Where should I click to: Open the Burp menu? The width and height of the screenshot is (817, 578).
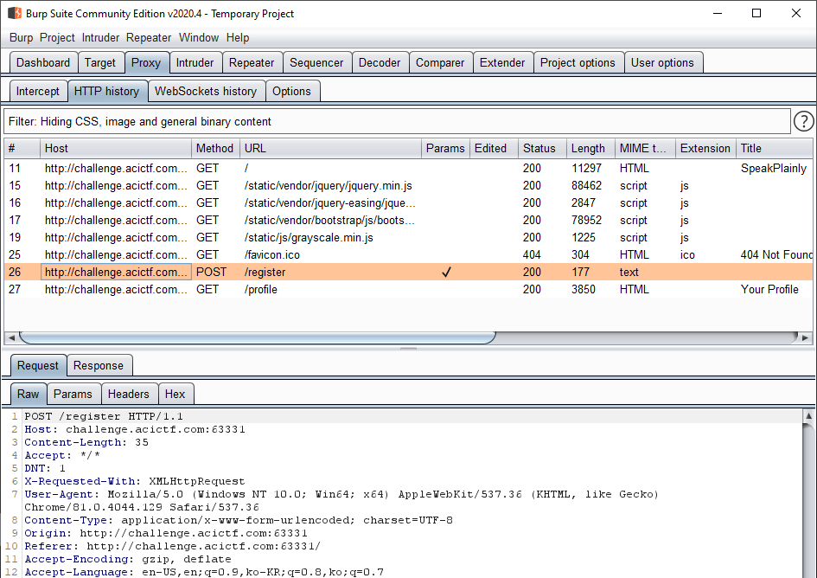[20, 37]
